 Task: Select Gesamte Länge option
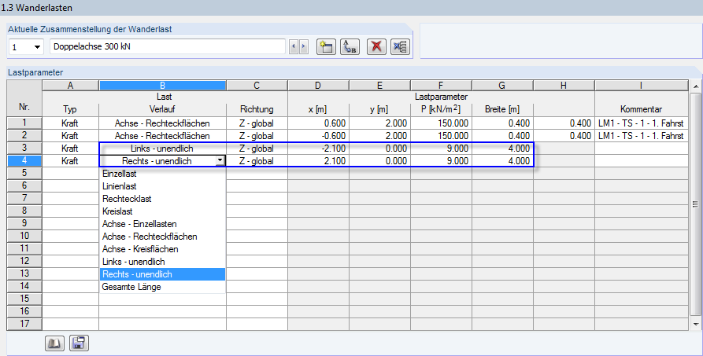point(162,287)
